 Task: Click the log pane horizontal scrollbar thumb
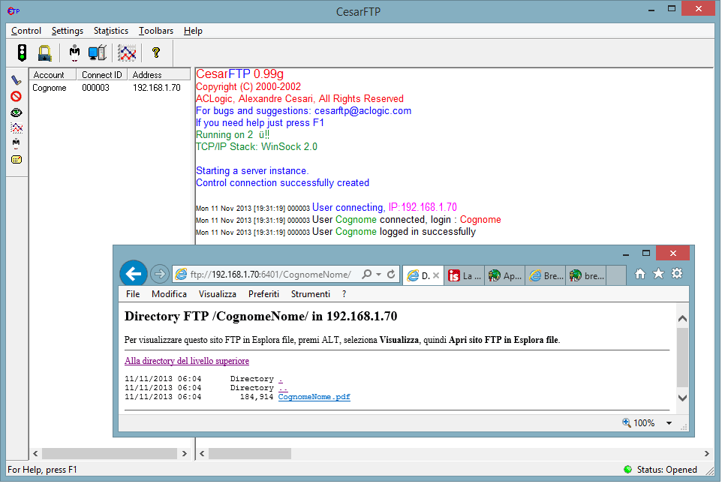point(250,453)
